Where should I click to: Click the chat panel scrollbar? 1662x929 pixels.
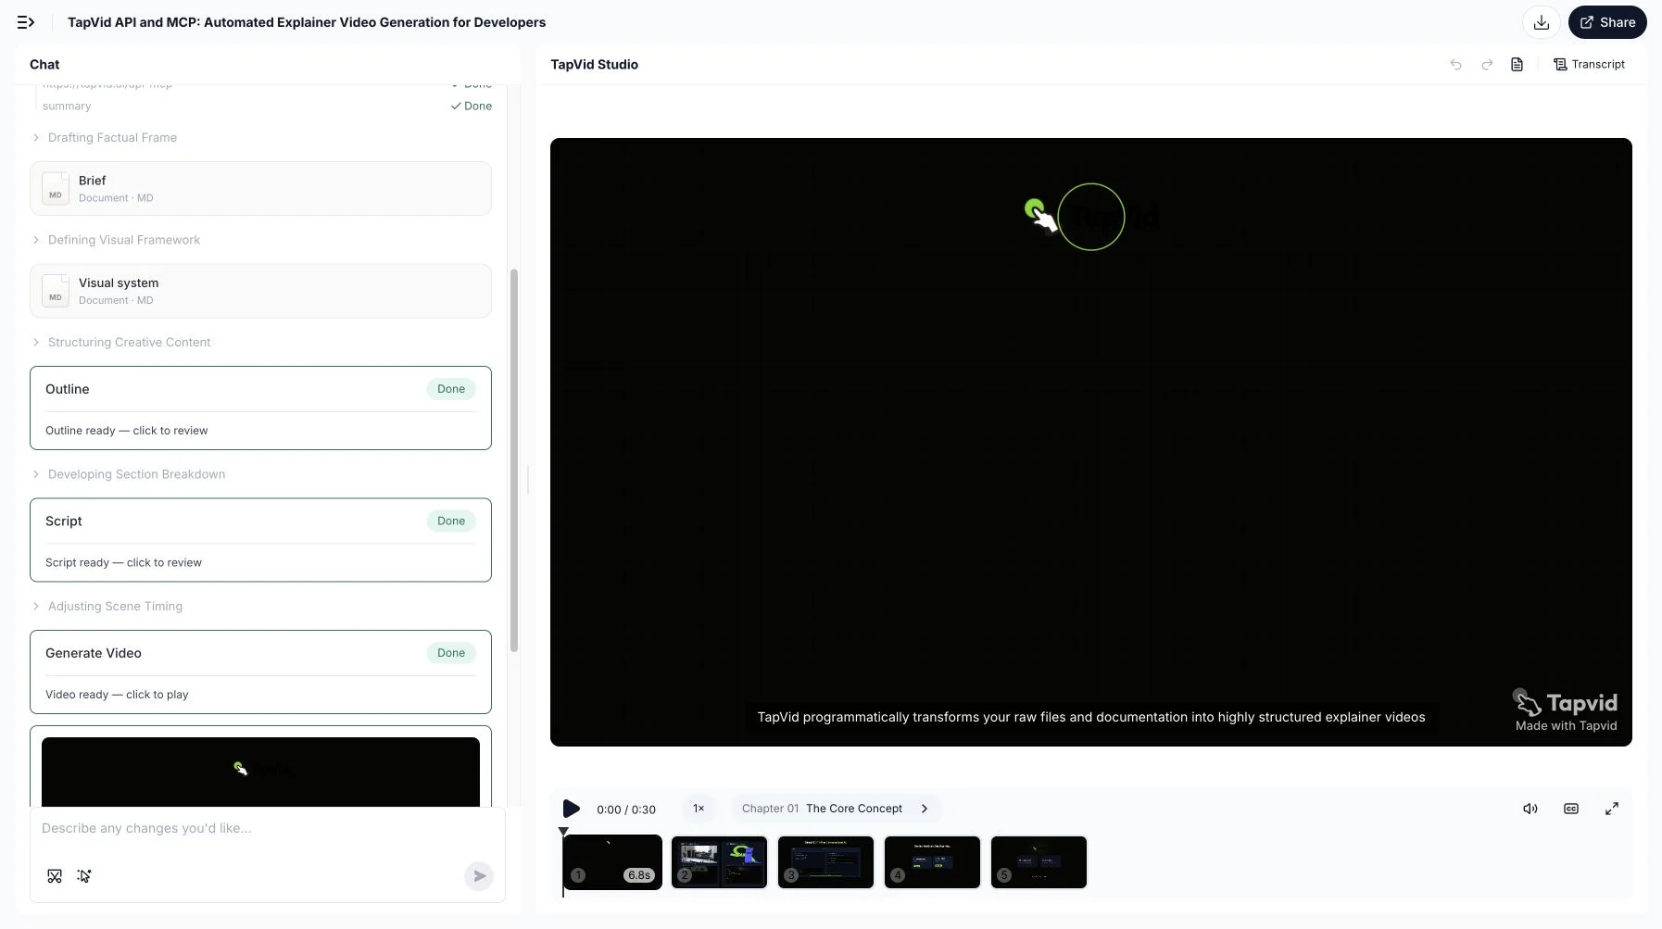click(x=514, y=460)
